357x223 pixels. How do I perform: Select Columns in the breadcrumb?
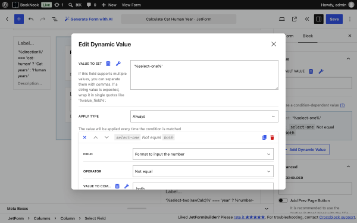coord(42,218)
